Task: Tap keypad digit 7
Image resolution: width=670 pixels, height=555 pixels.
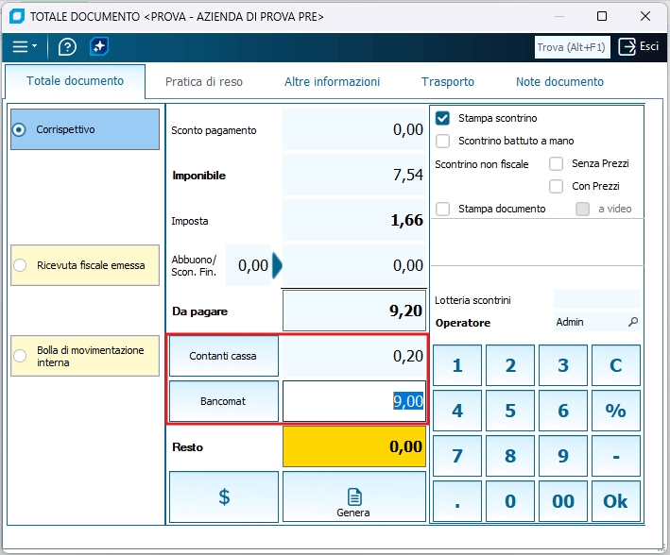Action: 457,456
